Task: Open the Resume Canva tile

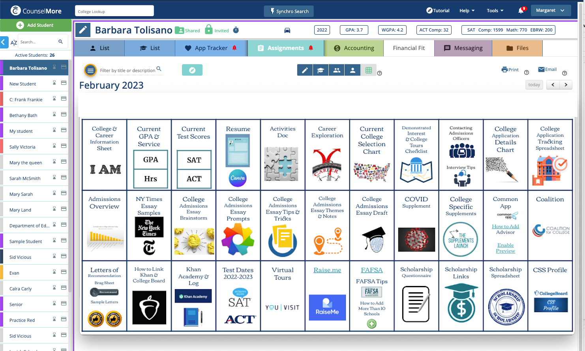Action: tap(238, 155)
